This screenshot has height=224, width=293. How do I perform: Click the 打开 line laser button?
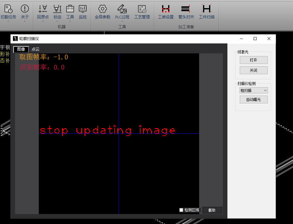click(x=254, y=60)
